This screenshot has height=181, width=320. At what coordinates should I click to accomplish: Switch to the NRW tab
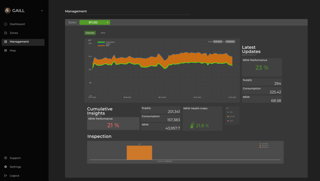click(x=103, y=33)
